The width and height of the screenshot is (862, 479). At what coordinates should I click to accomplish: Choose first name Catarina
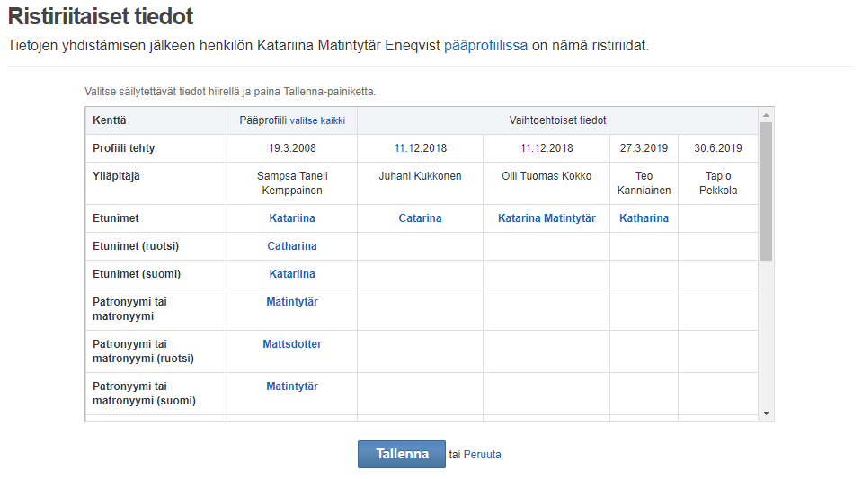coord(420,218)
